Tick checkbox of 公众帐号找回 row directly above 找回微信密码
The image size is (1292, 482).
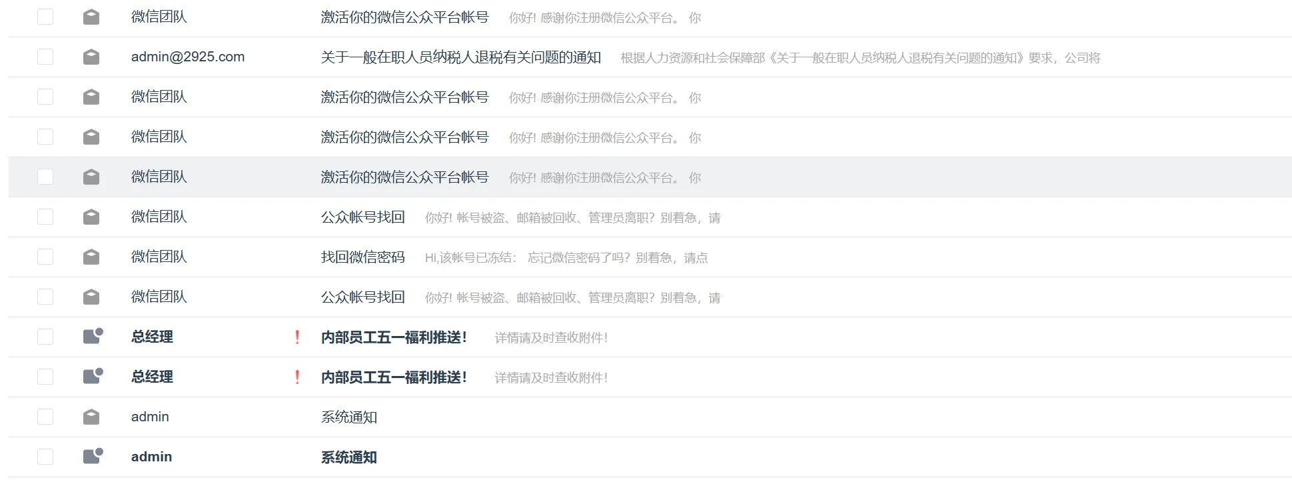pos(45,217)
